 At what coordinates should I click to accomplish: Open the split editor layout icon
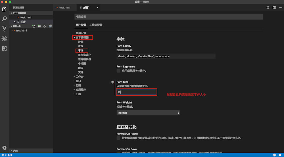274,8
